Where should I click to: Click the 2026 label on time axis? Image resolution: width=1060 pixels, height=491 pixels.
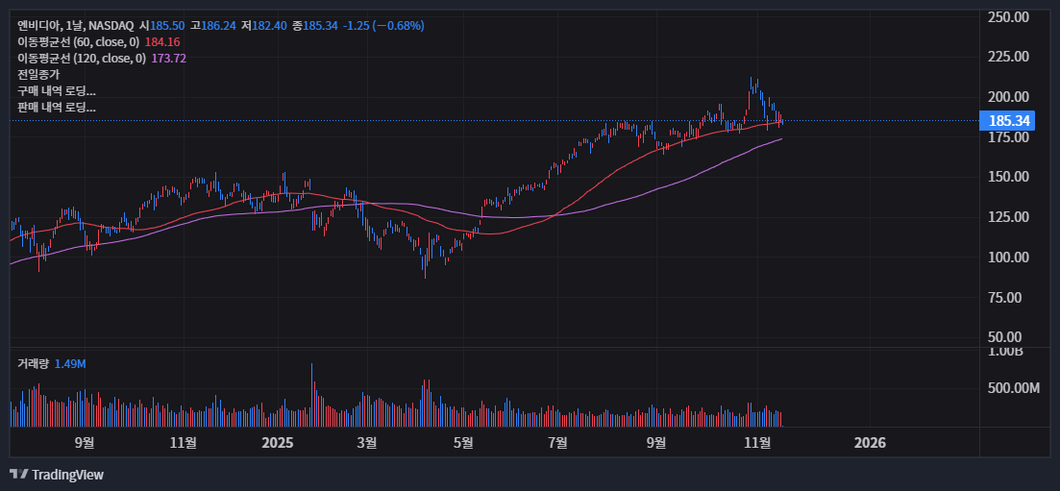tap(870, 443)
